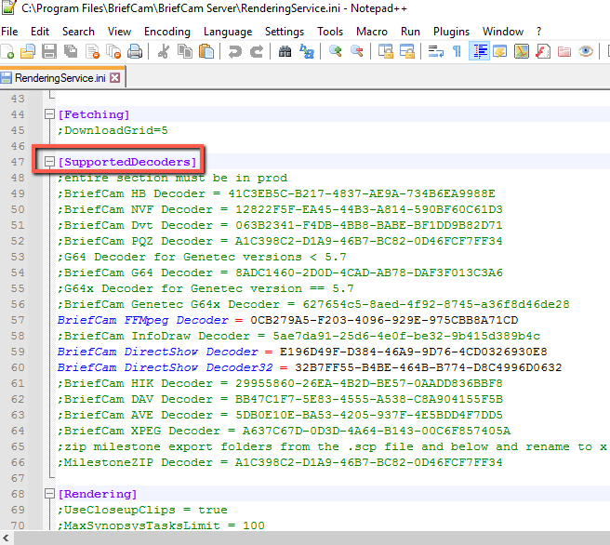Click line number 57 in margin
The height and width of the screenshot is (545, 610).
click(x=18, y=320)
